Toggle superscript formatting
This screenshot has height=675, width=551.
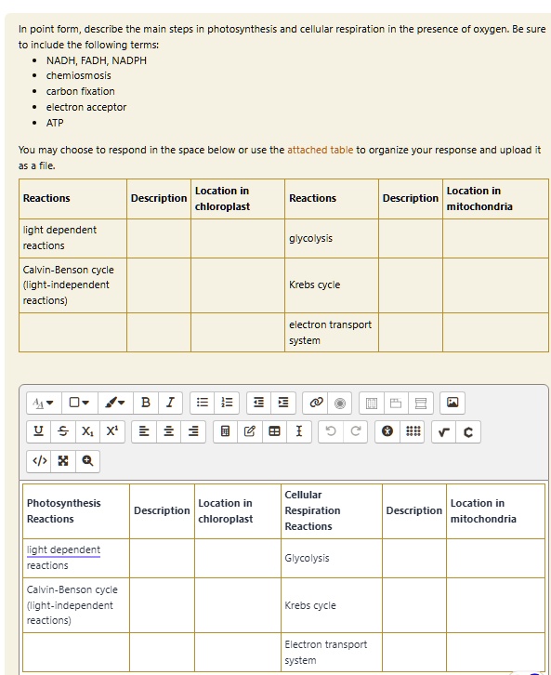click(112, 431)
